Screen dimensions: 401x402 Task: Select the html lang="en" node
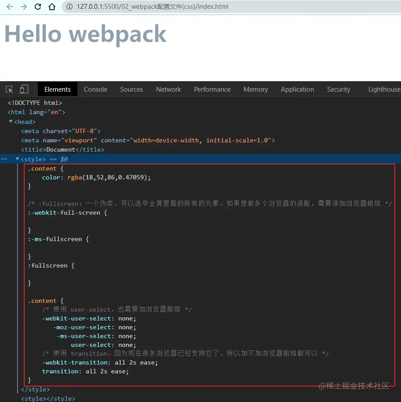pos(37,112)
